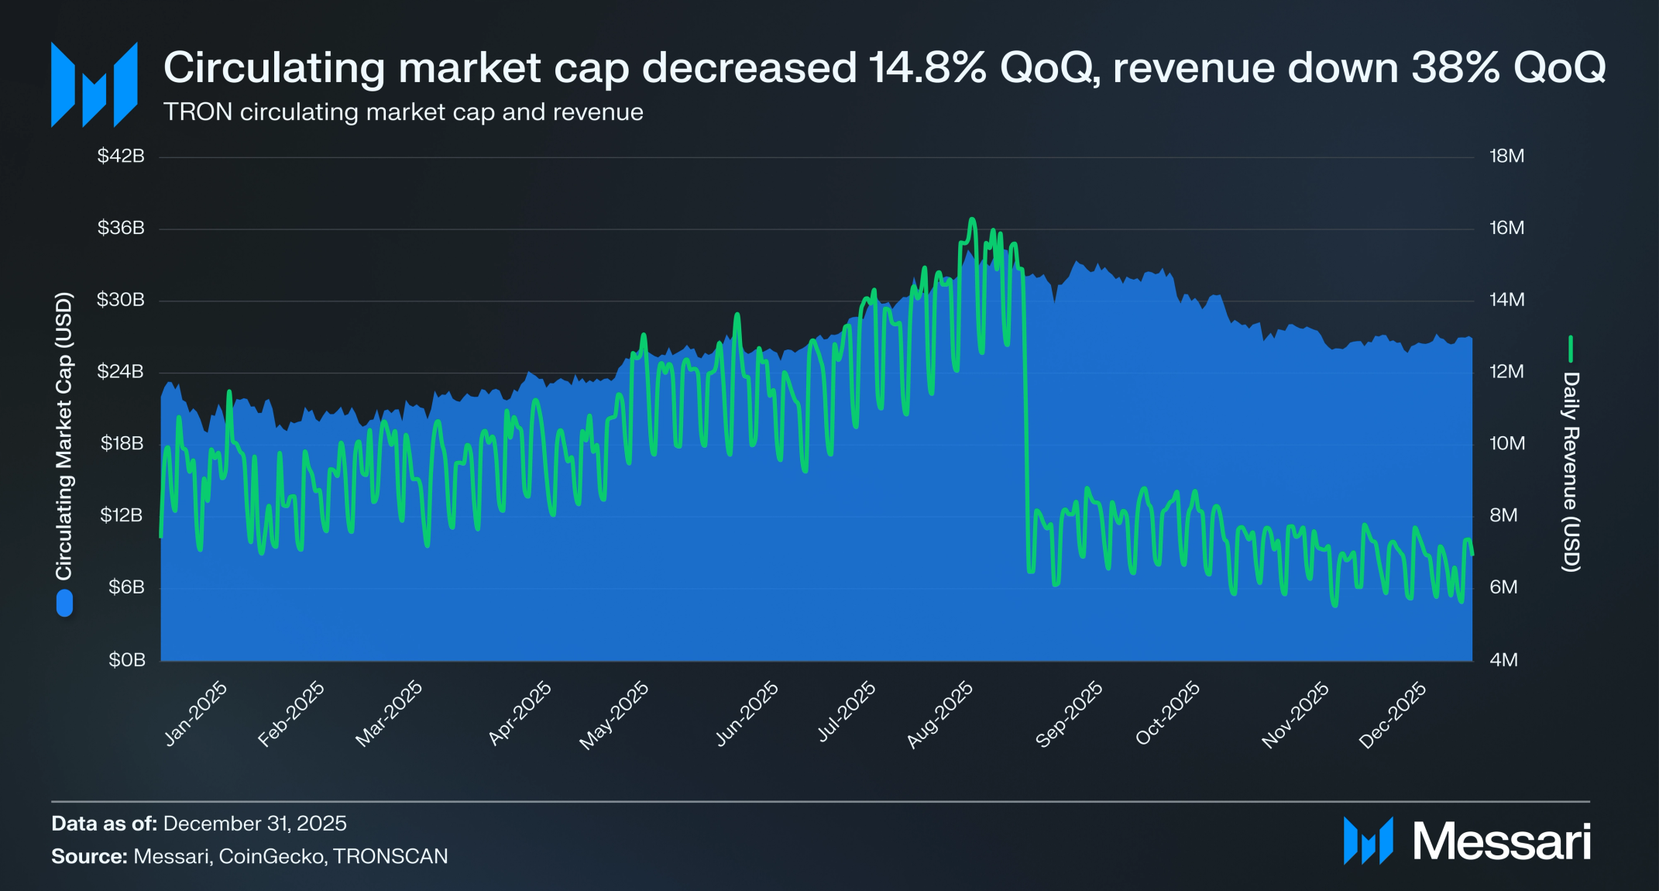This screenshot has width=1659, height=891.
Task: Click the $0B left axis label
Action: [x=126, y=660]
